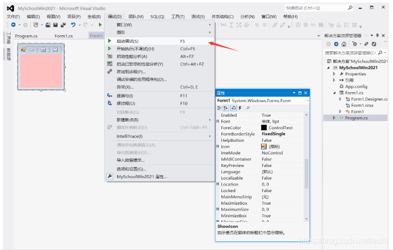The height and width of the screenshot is (250, 393).
Task: Open the 属性 window options dropdown arrow
Action: click(294, 93)
